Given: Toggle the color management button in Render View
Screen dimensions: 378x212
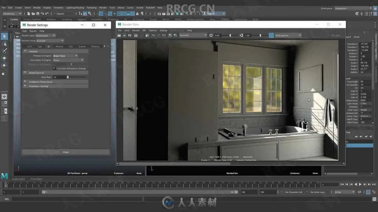Looking at the screenshot, I should pyautogui.click(x=271, y=35).
